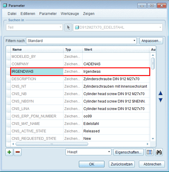The height and width of the screenshot is (172, 169).
Task: Click the Edelstahl value cell
Action: 116,124
